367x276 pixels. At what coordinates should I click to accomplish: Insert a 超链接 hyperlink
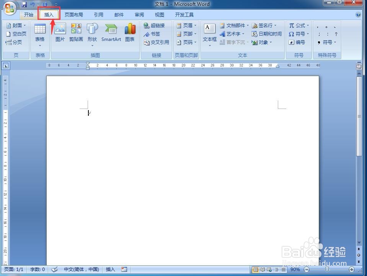154,25
